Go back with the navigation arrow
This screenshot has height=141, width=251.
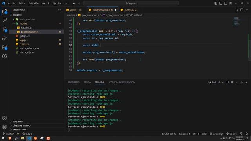click(74, 3)
